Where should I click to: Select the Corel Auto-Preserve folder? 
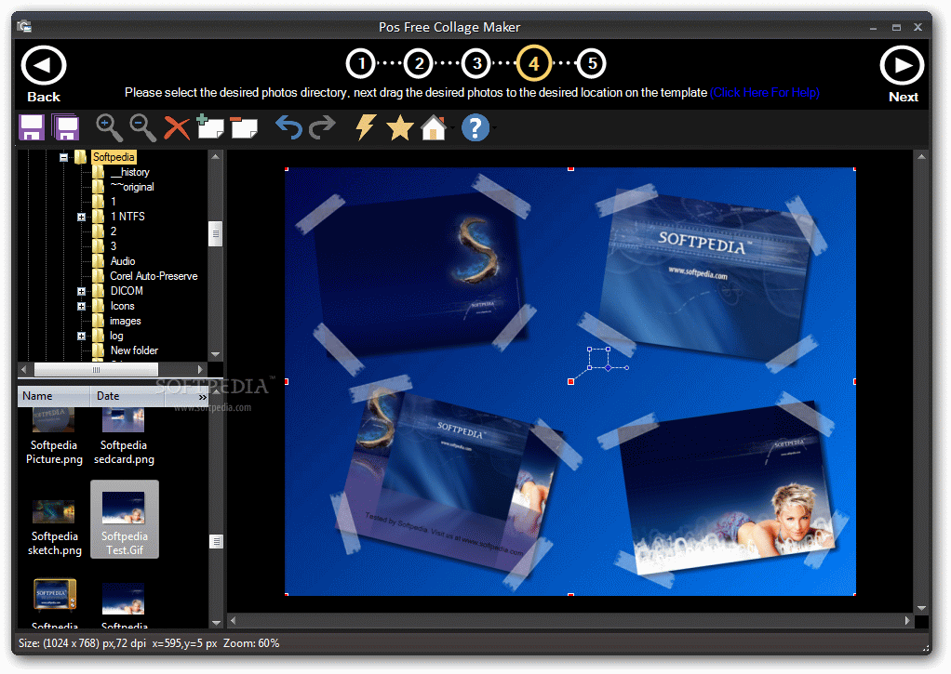(154, 276)
